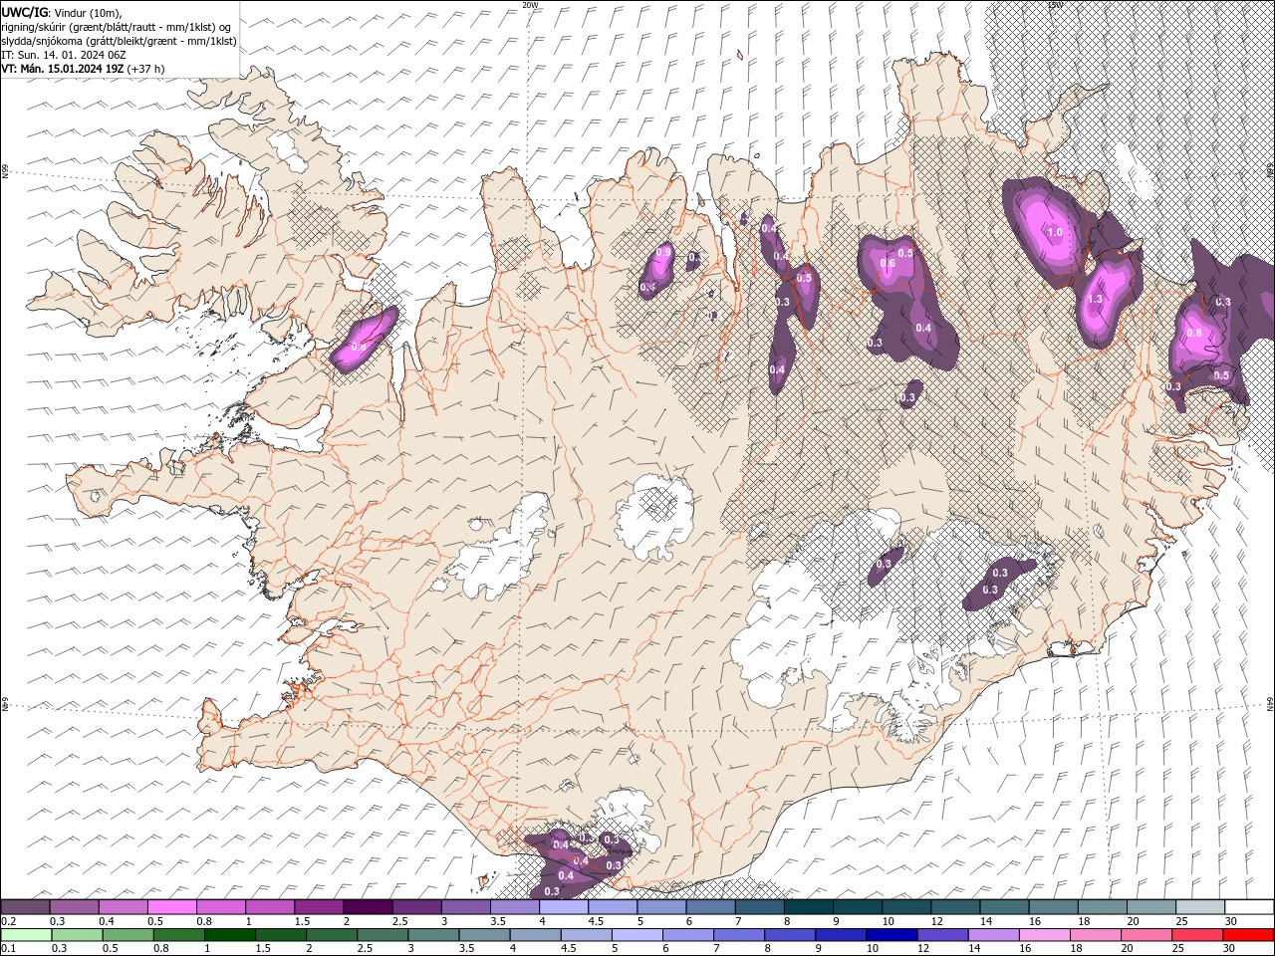Click the '1.0' snowfall value on the map
Image resolution: width=1275 pixels, height=956 pixels.
(x=1055, y=232)
